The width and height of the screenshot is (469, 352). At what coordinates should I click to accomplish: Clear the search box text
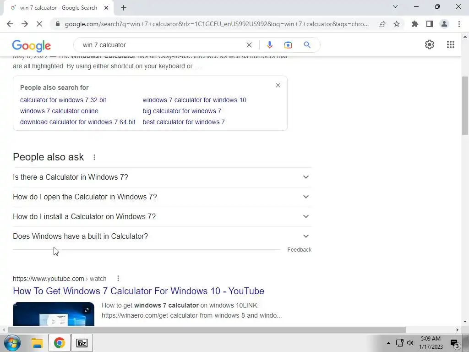pos(249,45)
